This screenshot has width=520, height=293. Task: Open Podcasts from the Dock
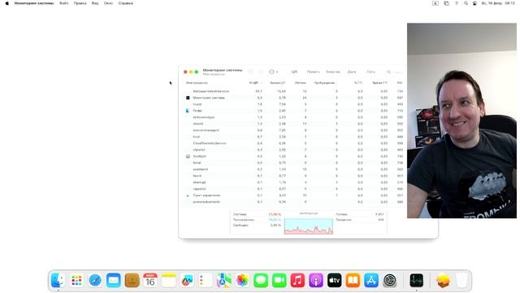(x=316, y=281)
